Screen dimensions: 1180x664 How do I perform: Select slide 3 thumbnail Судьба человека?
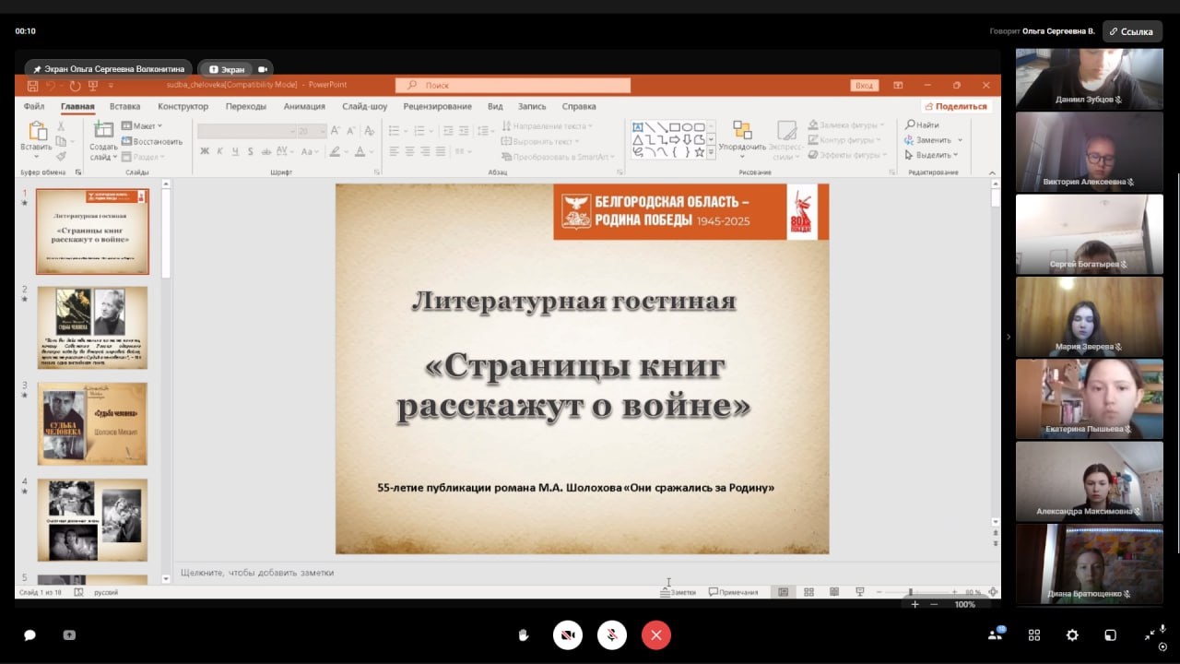tap(92, 424)
